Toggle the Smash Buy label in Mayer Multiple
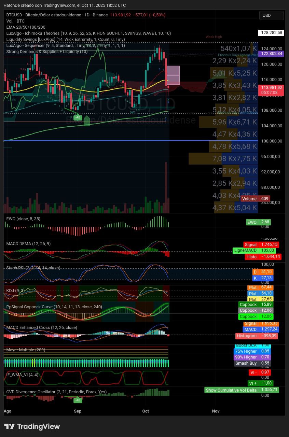Image resolution: width=289 pixels, height=437 pixels. point(246,363)
